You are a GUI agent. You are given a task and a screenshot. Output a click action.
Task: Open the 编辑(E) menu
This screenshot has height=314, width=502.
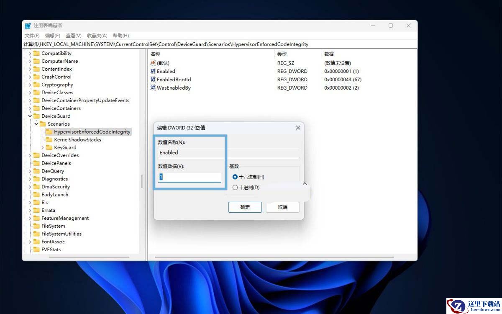(x=53, y=36)
